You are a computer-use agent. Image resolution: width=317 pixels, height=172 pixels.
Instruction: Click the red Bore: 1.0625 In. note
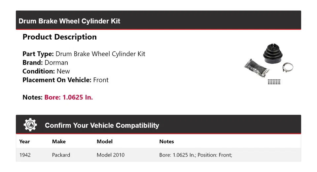click(x=69, y=98)
